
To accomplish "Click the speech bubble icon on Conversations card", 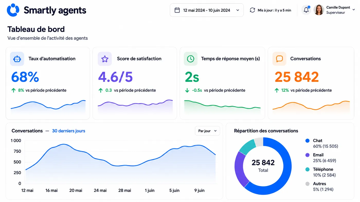I will (x=279, y=59).
